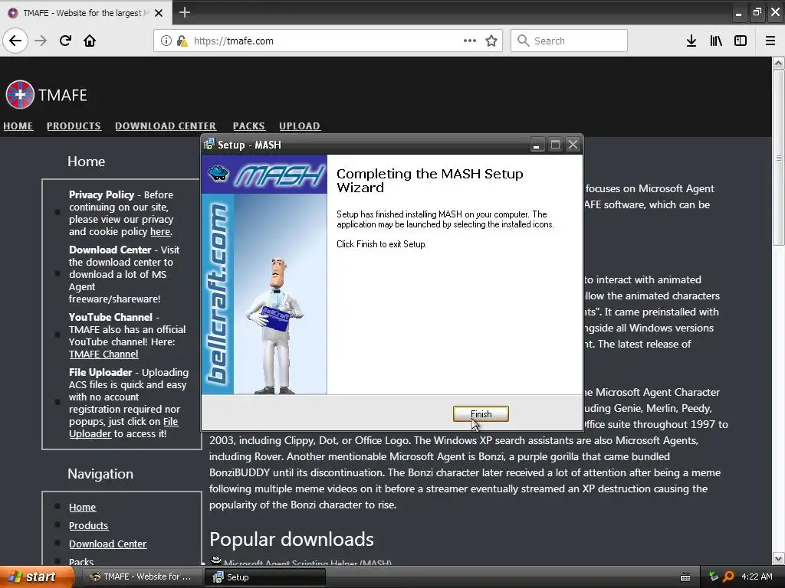Viewport: 785px width, 588px height.
Task: Click the Products link in the Navigation list
Action: (x=89, y=525)
